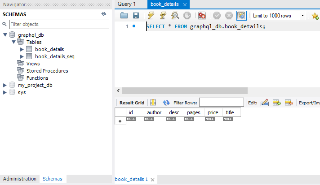Click the Export/Import label
Image resolution: width=320 pixels, height=185 pixels.
click(309, 103)
